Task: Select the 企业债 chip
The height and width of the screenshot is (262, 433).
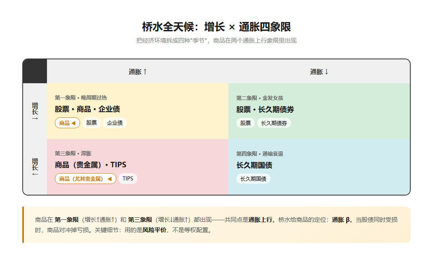Action: (115, 123)
